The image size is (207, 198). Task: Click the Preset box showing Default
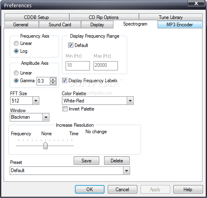coord(67,171)
